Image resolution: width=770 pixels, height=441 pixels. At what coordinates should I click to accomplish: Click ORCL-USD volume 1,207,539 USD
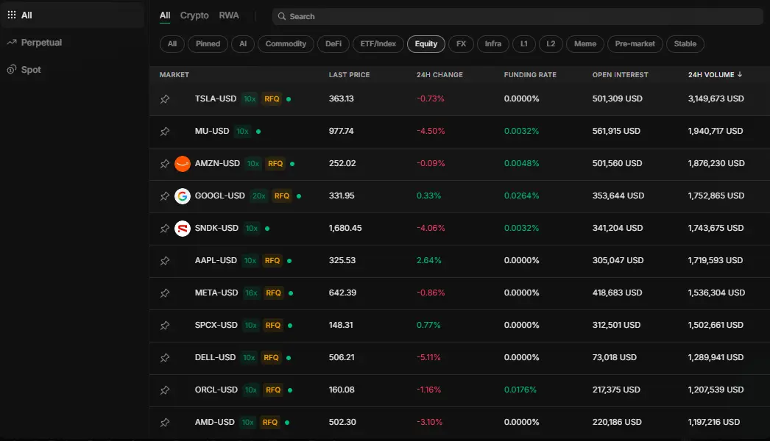point(716,390)
